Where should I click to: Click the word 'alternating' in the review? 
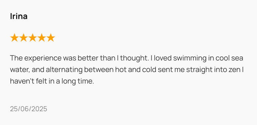(64, 70)
